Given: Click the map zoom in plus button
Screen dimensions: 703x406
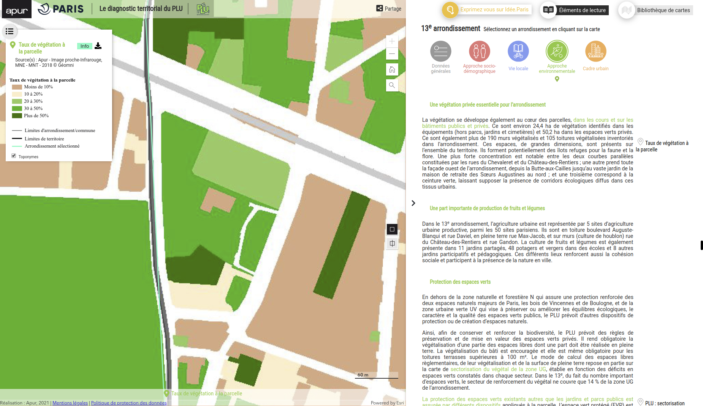Looking at the screenshot, I should click(392, 41).
